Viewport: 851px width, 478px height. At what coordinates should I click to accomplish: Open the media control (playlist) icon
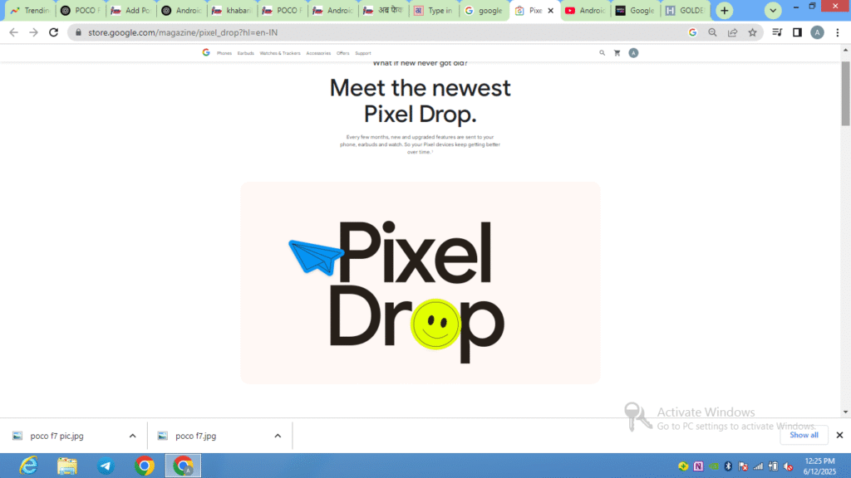pos(777,32)
